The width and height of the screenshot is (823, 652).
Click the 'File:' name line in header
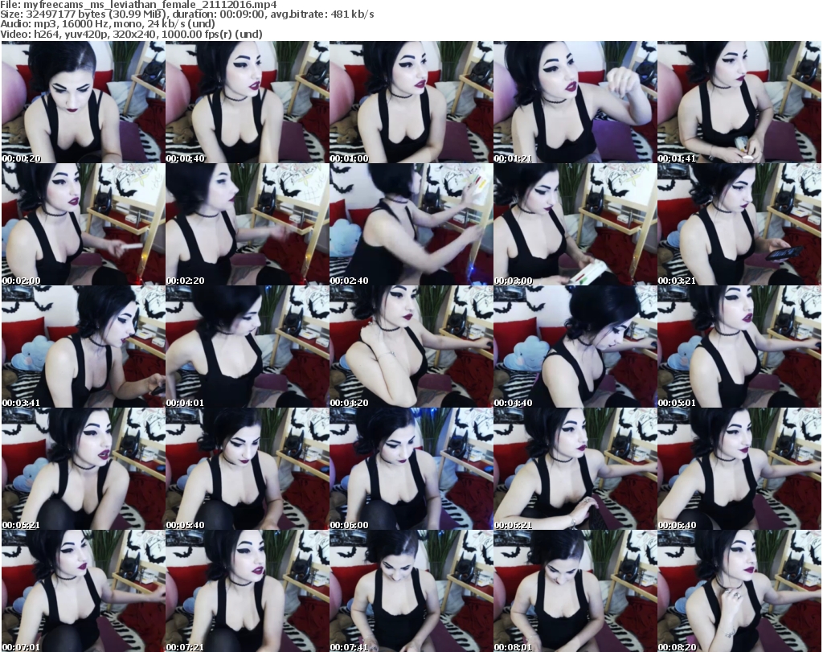click(x=138, y=4)
